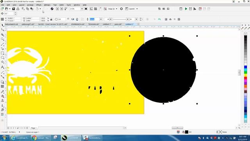Click the black fill indicator in status bar
The height and width of the screenshot is (141, 250).
(187, 132)
